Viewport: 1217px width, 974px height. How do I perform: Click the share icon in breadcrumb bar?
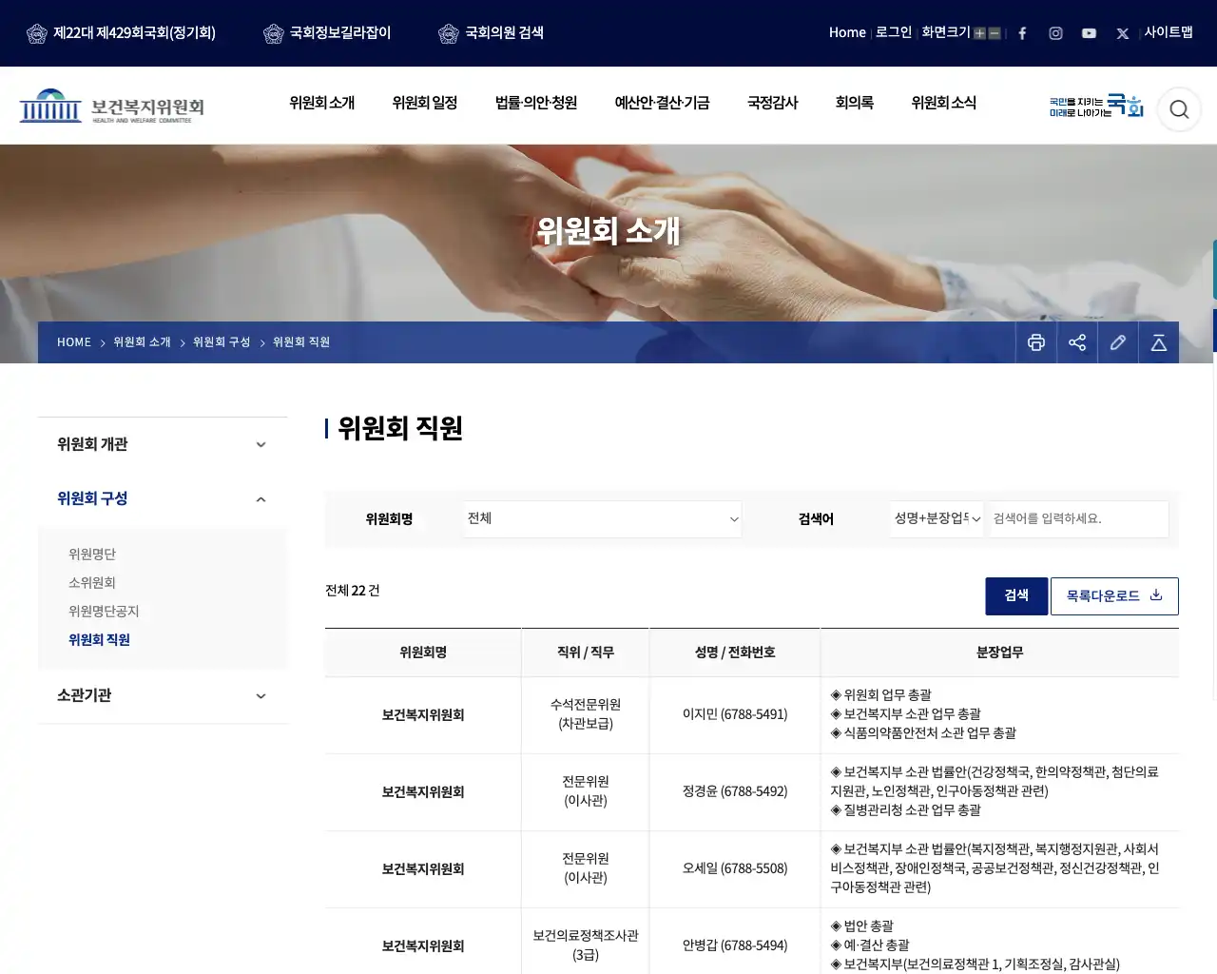(x=1077, y=342)
